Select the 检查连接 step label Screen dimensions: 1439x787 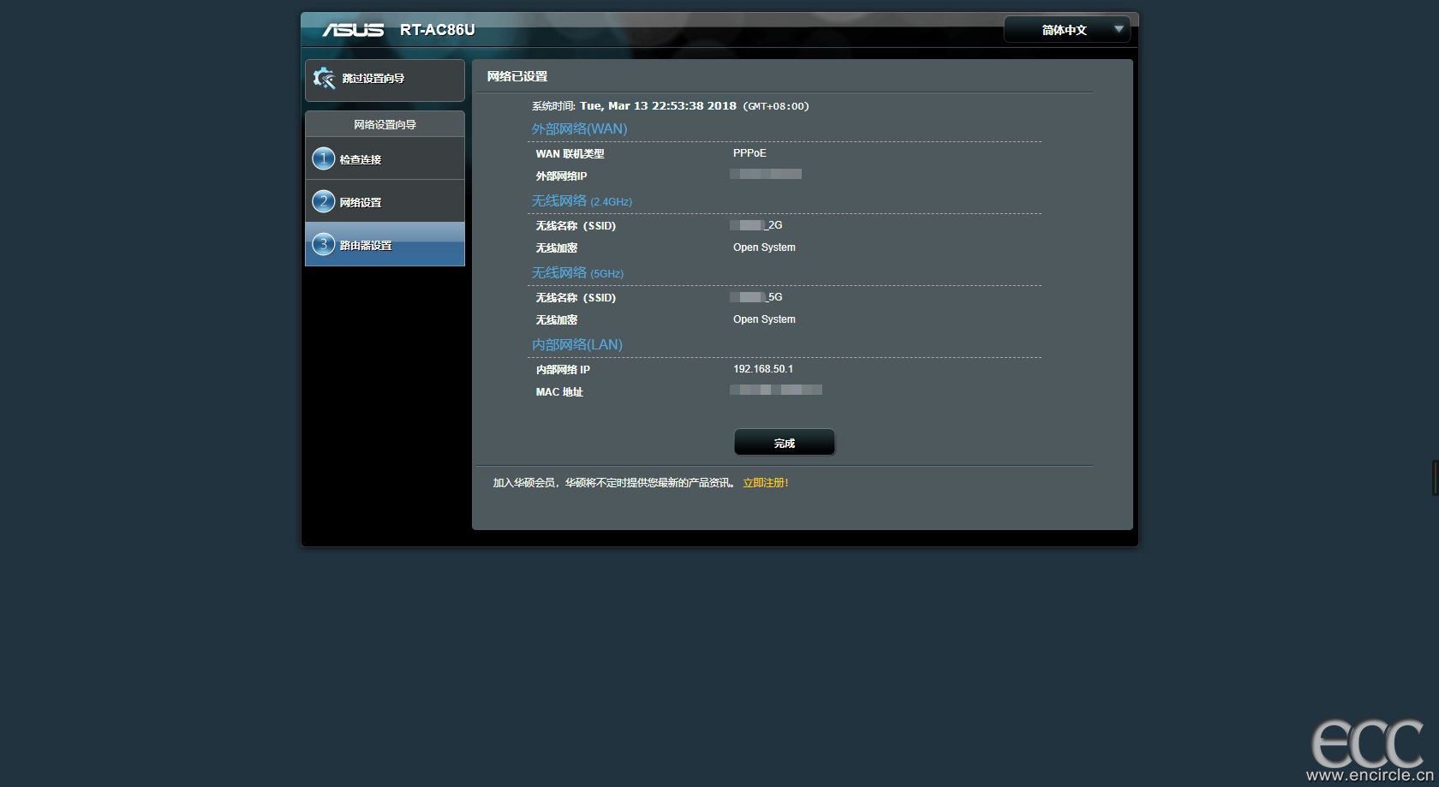point(361,159)
